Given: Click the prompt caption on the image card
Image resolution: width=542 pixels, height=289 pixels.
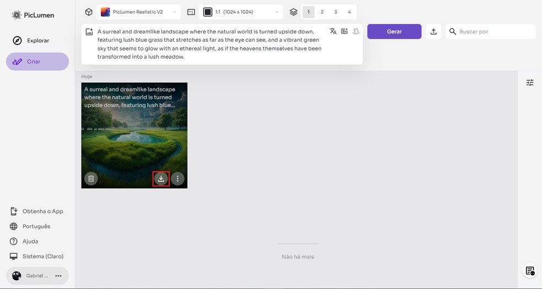Looking at the screenshot, I should [x=130, y=97].
